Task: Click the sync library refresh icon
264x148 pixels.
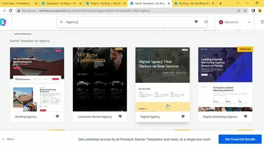Action: coord(206,22)
